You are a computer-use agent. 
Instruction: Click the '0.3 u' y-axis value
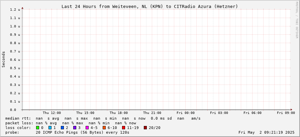click(x=15, y=85)
